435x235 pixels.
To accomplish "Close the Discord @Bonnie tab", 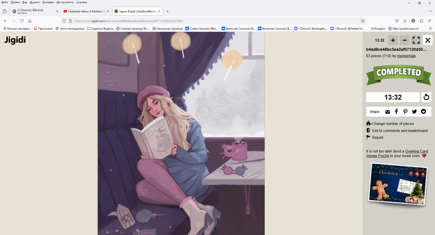I will (x=57, y=11).
